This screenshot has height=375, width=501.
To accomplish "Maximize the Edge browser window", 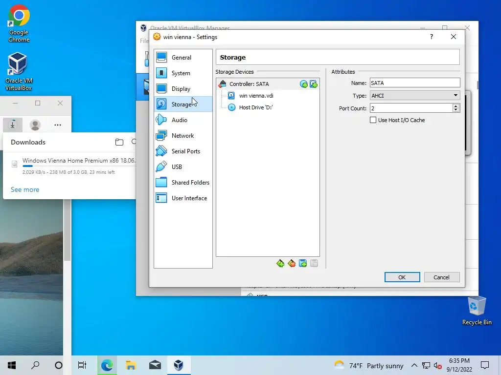I will click(38, 103).
